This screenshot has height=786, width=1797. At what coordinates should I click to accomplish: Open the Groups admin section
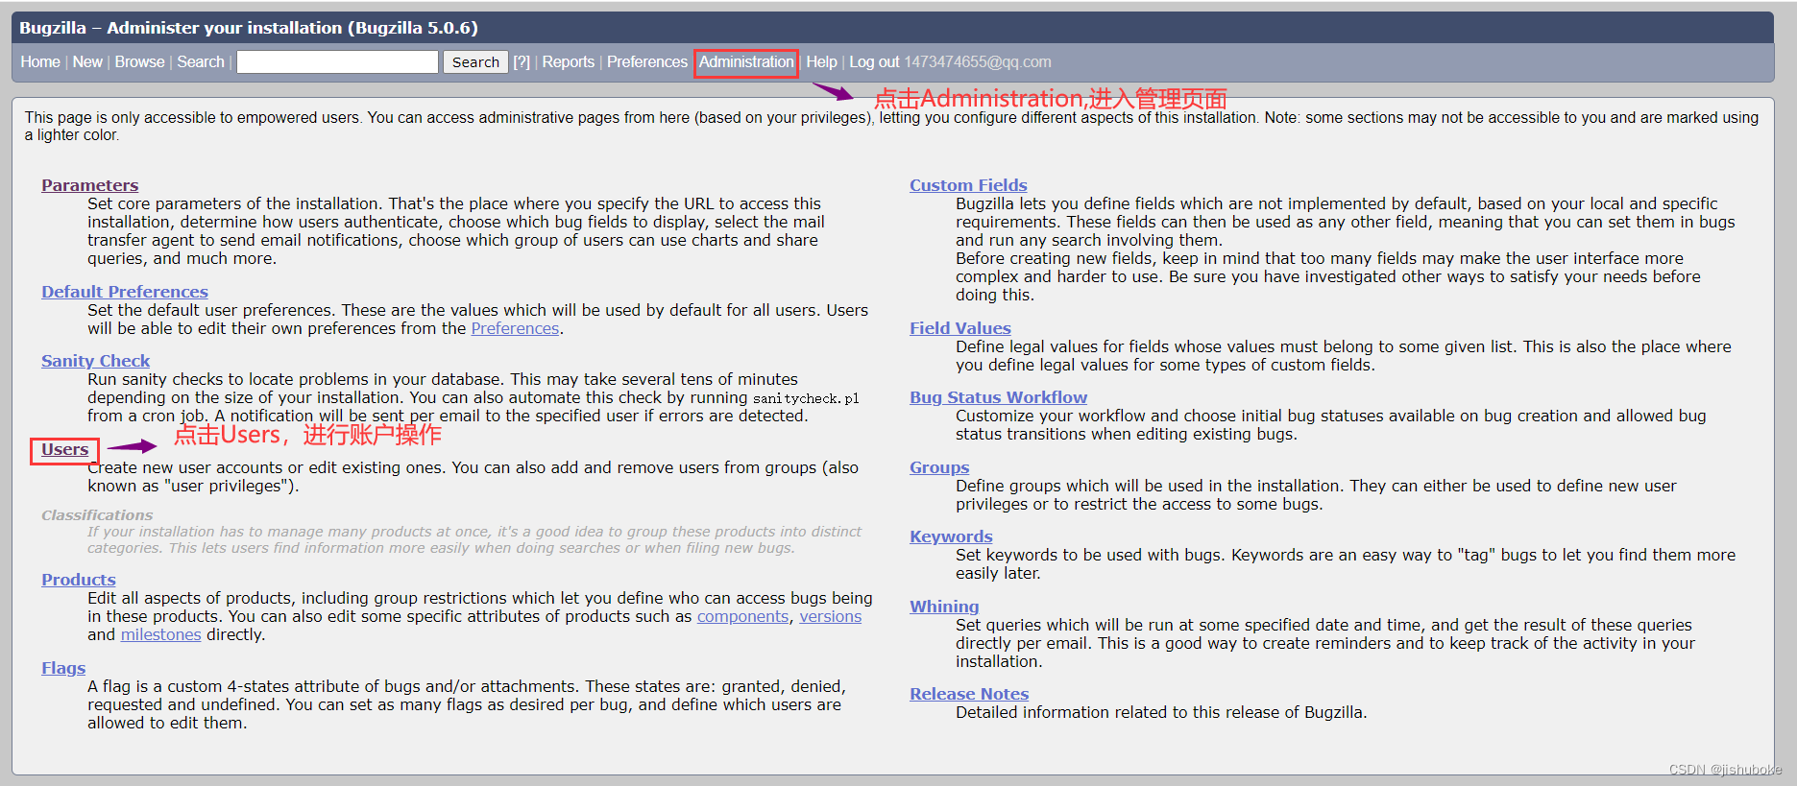click(939, 467)
